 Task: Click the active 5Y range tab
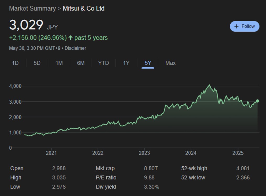148,63
